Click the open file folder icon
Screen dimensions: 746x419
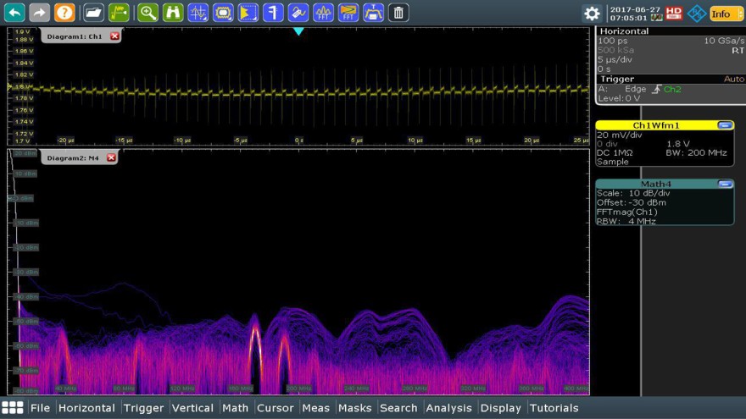pos(93,13)
